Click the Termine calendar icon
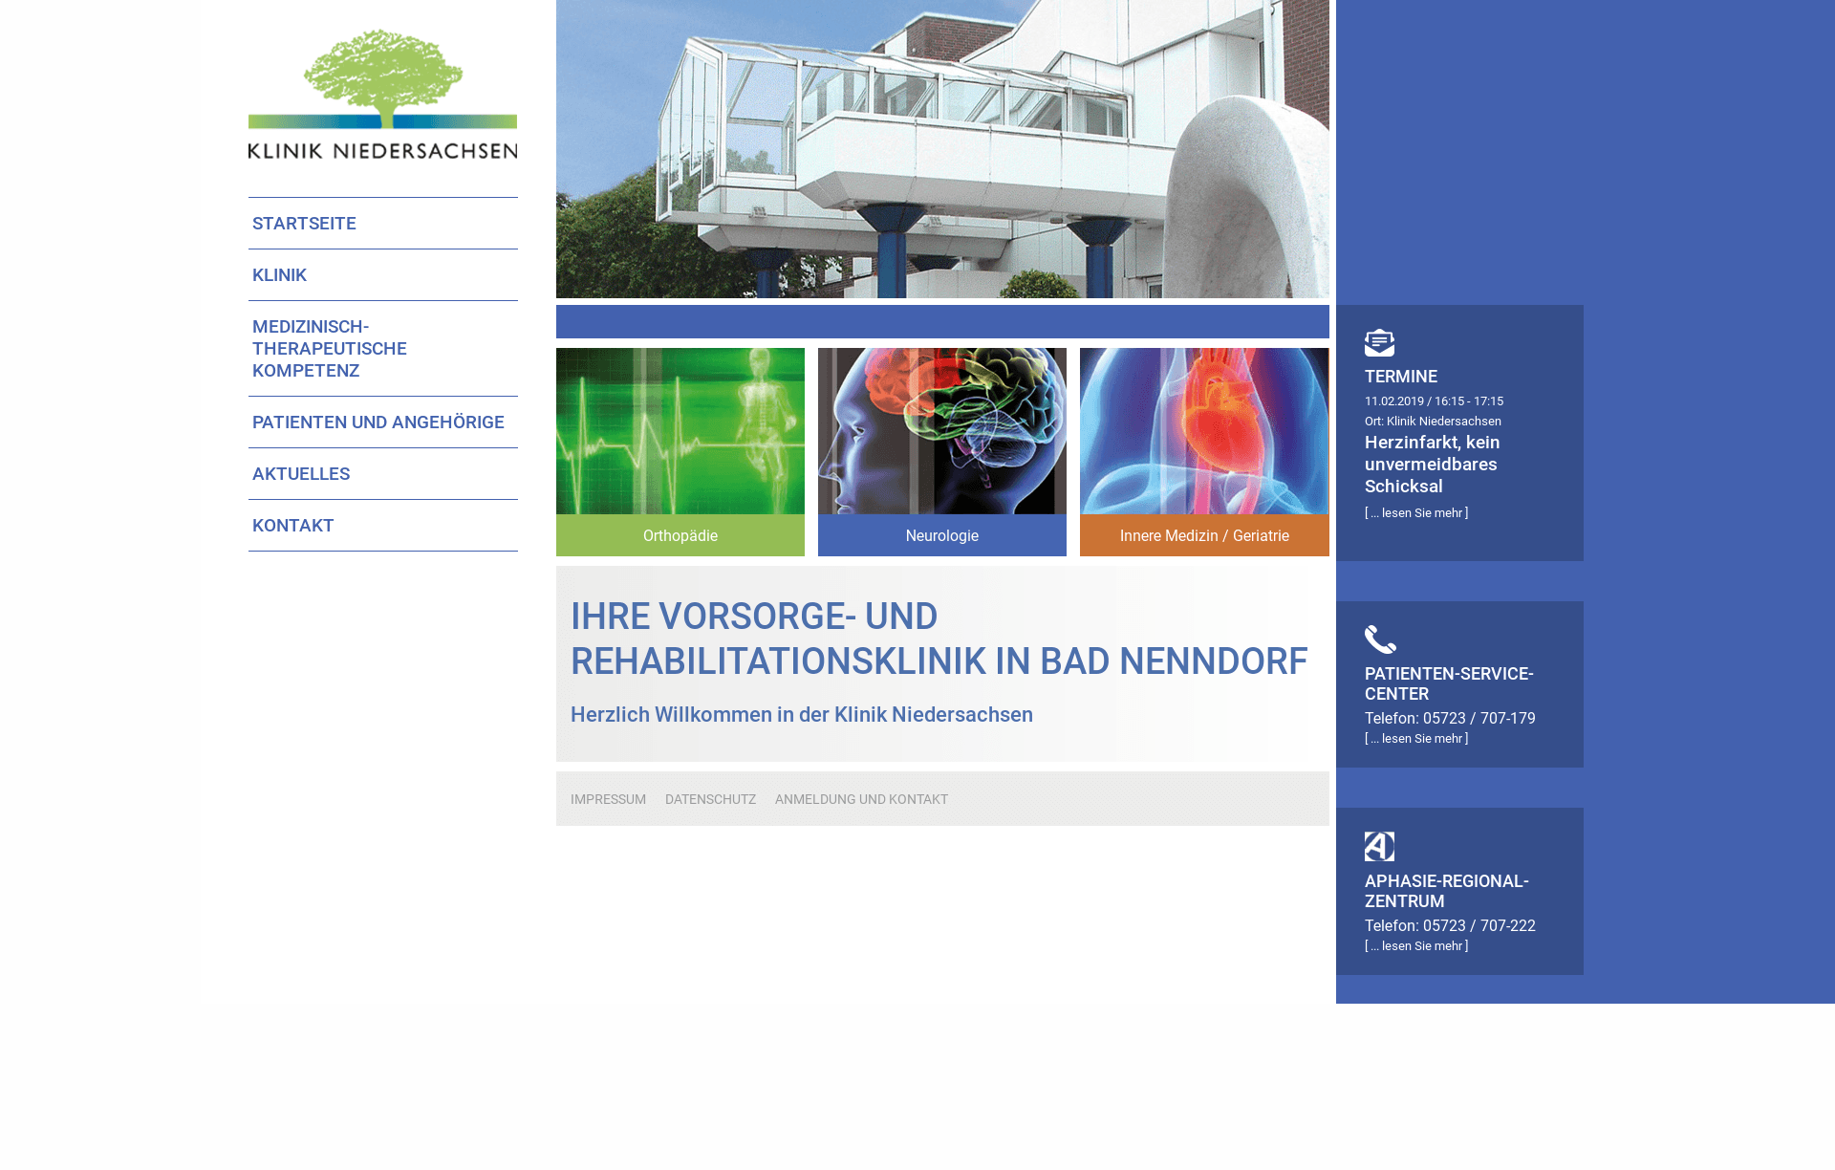The width and height of the screenshot is (1835, 1170). [1379, 342]
